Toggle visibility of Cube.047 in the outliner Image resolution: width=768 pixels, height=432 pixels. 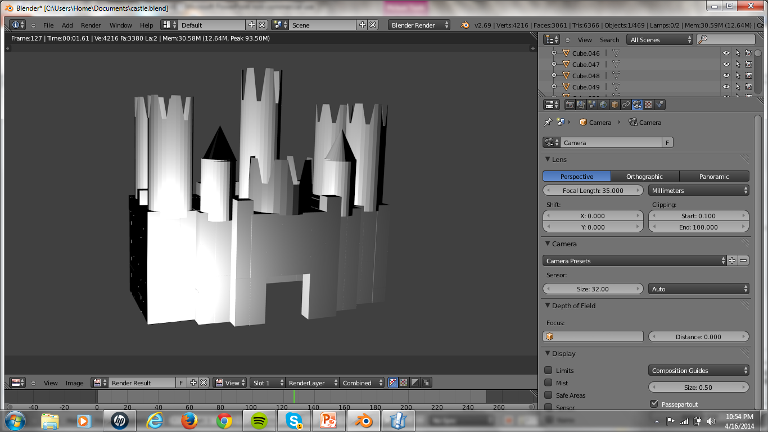(x=725, y=64)
